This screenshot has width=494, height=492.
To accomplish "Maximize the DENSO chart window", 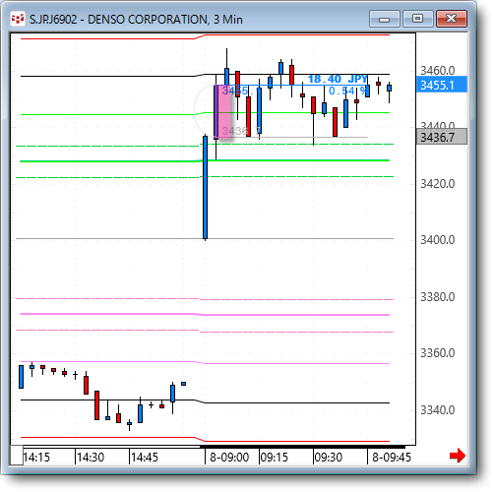I will [417, 19].
